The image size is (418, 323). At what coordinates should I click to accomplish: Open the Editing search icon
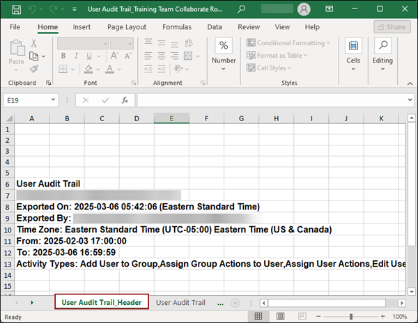(382, 46)
